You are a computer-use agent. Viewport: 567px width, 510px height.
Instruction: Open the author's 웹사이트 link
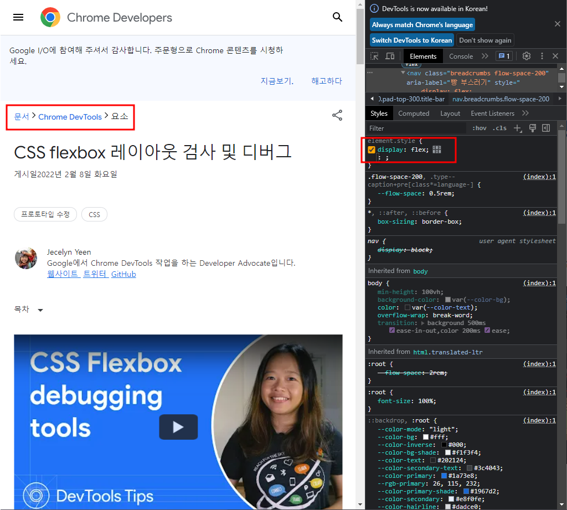(x=63, y=274)
